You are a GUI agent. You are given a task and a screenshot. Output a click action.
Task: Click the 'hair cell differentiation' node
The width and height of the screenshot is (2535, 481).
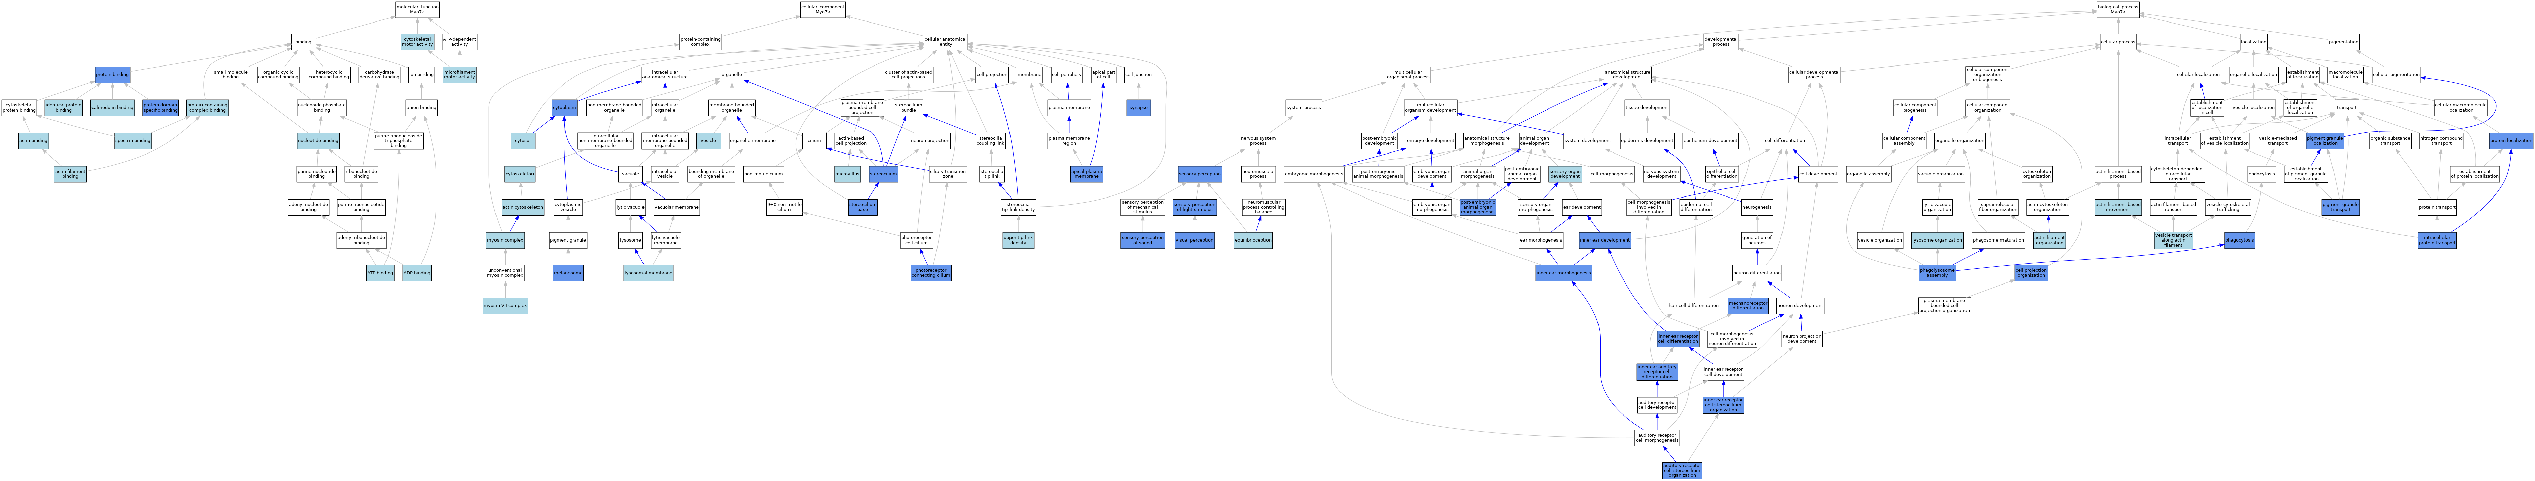point(1694,306)
